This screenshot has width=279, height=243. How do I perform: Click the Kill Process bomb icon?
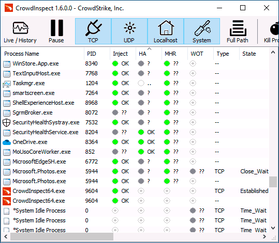click(x=274, y=28)
